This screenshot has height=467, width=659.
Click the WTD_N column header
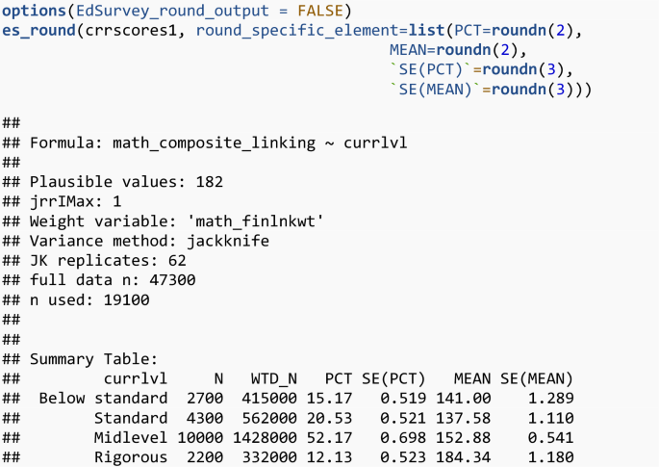tap(274, 378)
